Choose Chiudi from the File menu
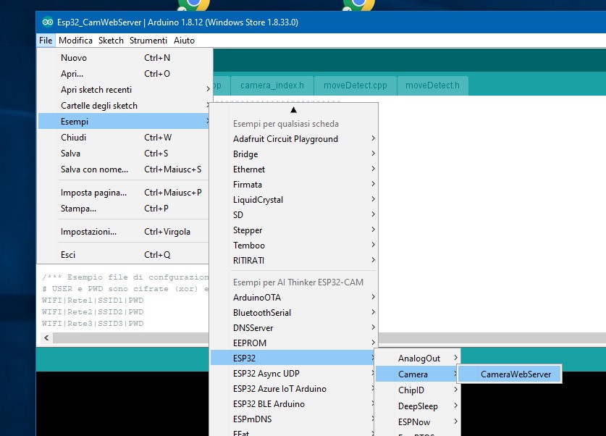This screenshot has height=436, width=606. (125, 137)
